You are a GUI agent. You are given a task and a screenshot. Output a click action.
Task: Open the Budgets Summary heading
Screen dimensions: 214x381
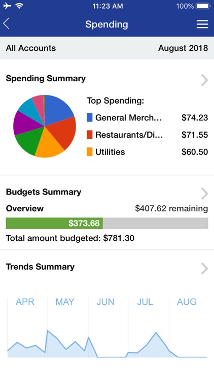coord(44,192)
